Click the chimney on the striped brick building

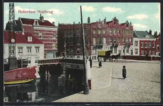42,18
